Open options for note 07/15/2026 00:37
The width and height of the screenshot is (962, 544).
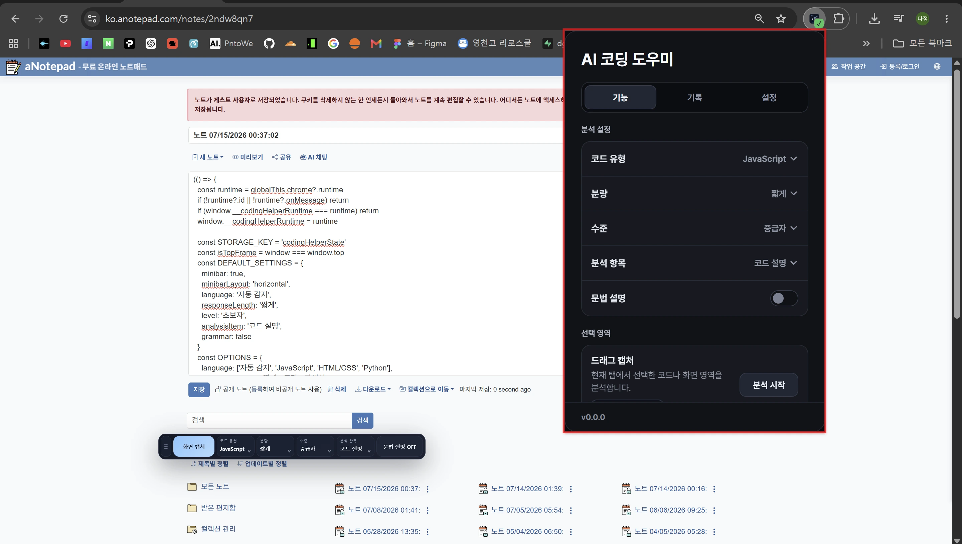tap(428, 489)
